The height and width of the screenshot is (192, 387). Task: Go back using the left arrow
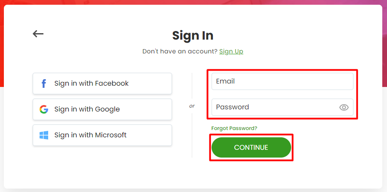pos(38,34)
